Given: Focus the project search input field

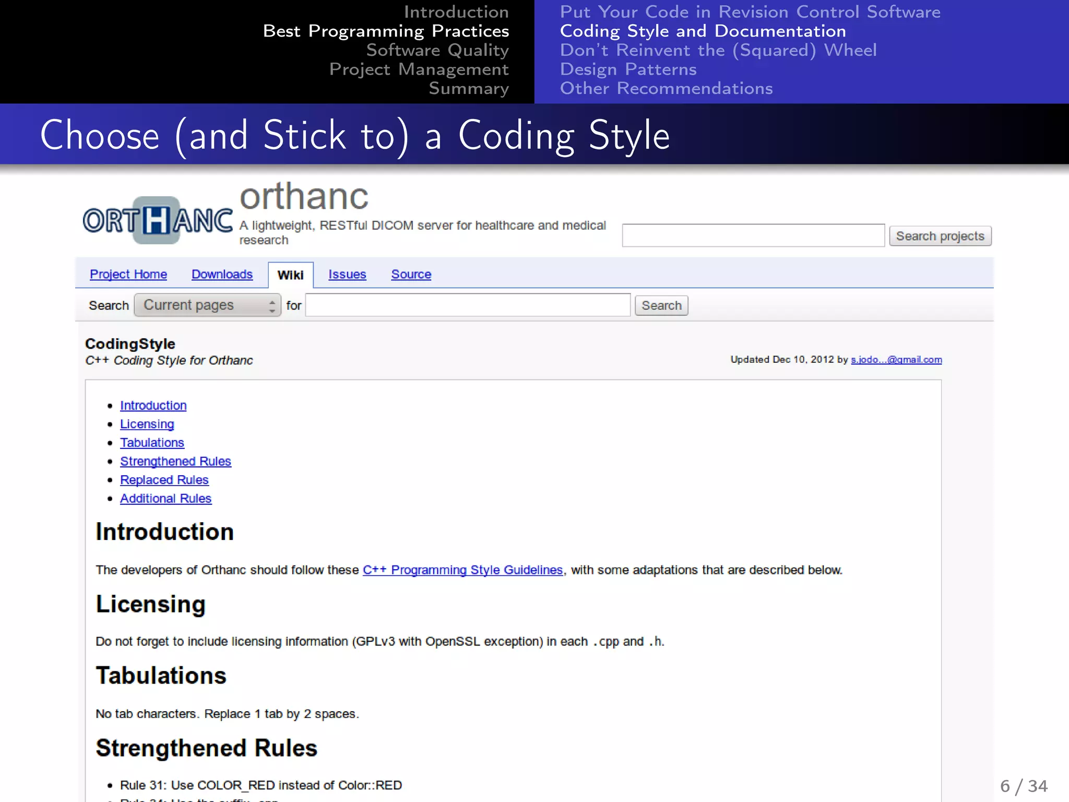Looking at the screenshot, I should tap(753, 235).
